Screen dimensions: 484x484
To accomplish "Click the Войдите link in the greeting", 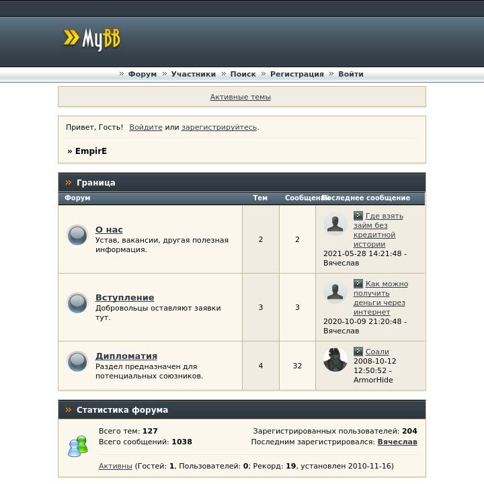I will tap(146, 127).
